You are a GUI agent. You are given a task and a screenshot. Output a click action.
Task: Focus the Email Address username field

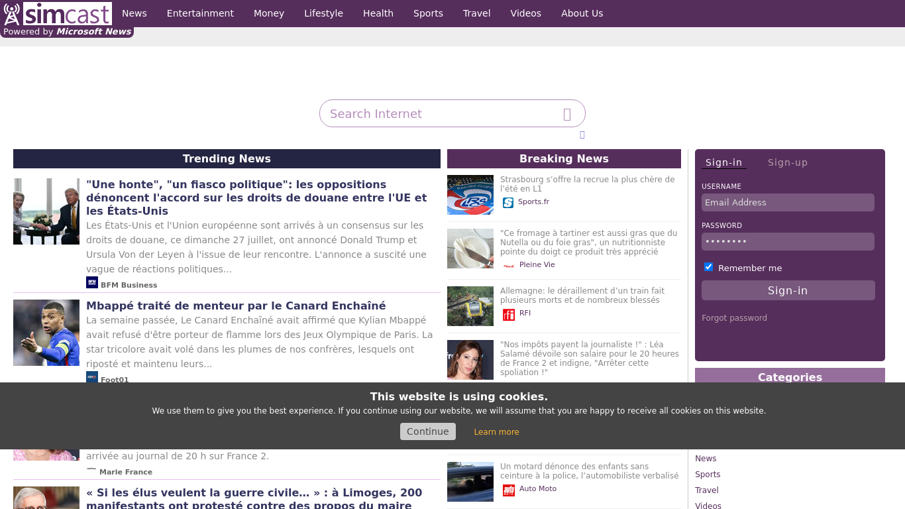(788, 203)
